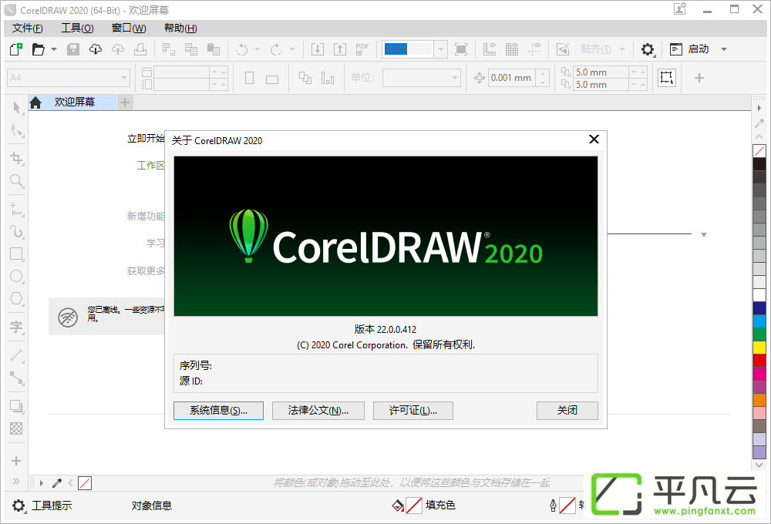Pick the navy blue palette swatch
The image size is (771, 524).
click(x=759, y=307)
